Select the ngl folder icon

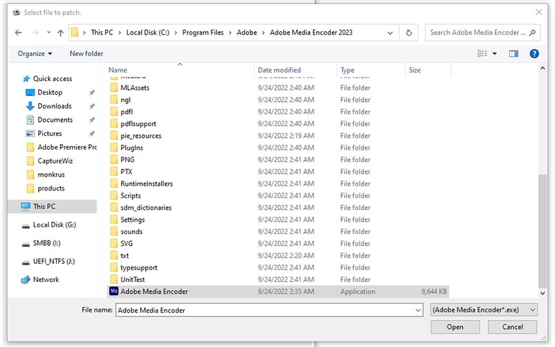click(114, 100)
